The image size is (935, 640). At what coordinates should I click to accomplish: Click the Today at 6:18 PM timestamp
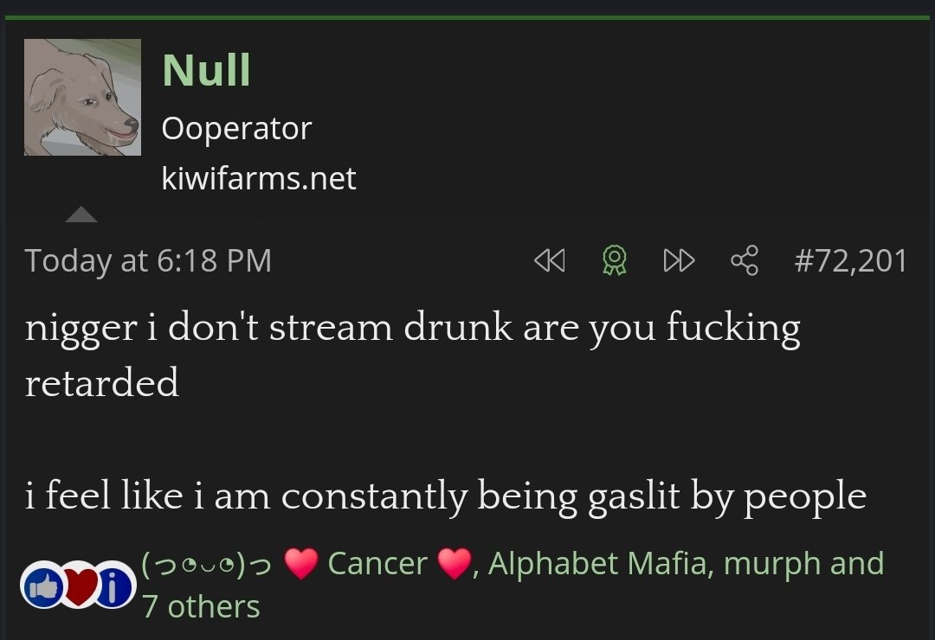pyautogui.click(x=148, y=260)
